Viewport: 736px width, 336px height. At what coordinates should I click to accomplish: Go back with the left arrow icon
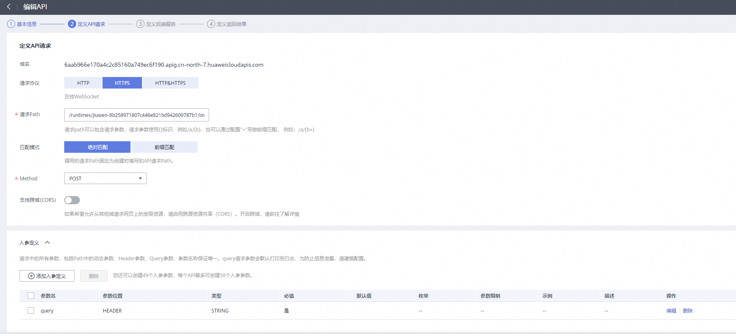9,7
